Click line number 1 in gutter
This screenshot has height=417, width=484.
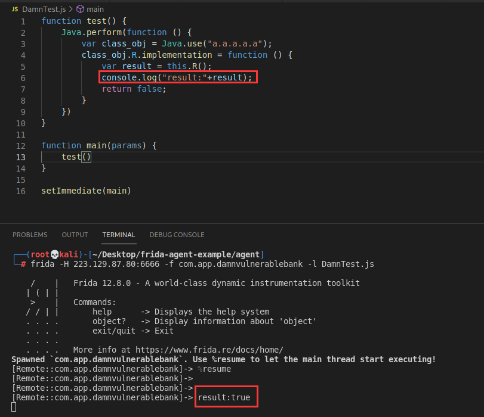23,21
